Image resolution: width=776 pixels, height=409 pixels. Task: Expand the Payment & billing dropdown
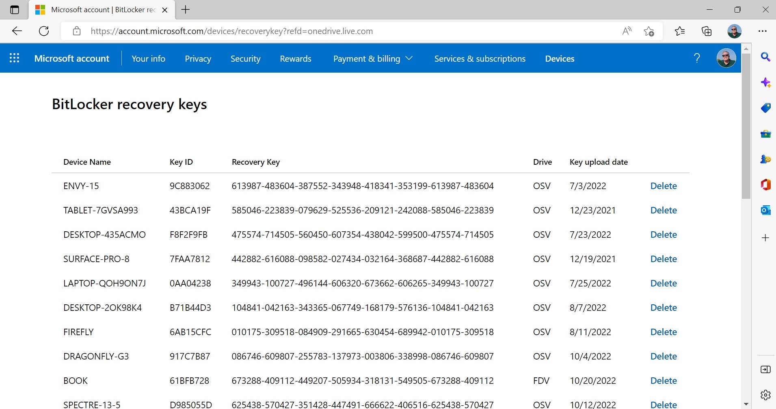(x=372, y=59)
